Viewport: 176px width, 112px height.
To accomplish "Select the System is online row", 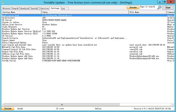I will coord(88,22).
